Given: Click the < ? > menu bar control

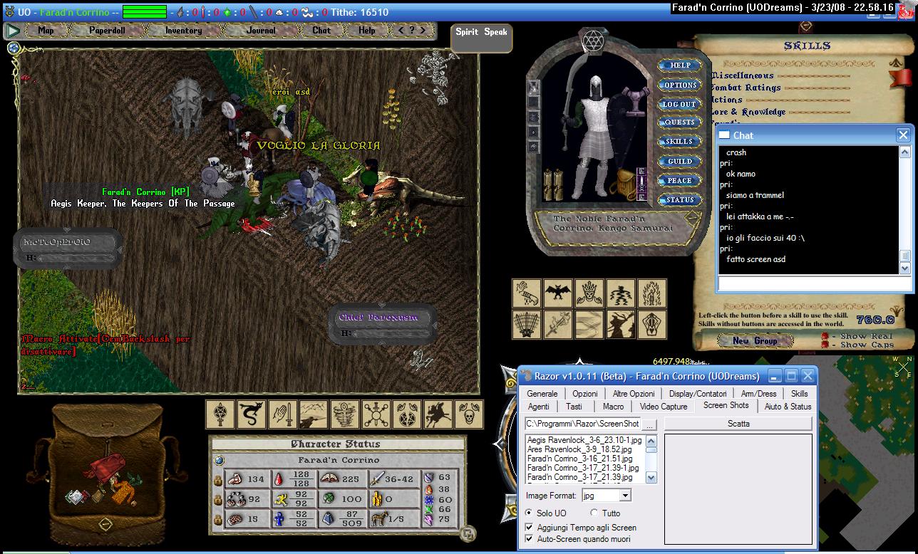Looking at the screenshot, I should tap(412, 31).
